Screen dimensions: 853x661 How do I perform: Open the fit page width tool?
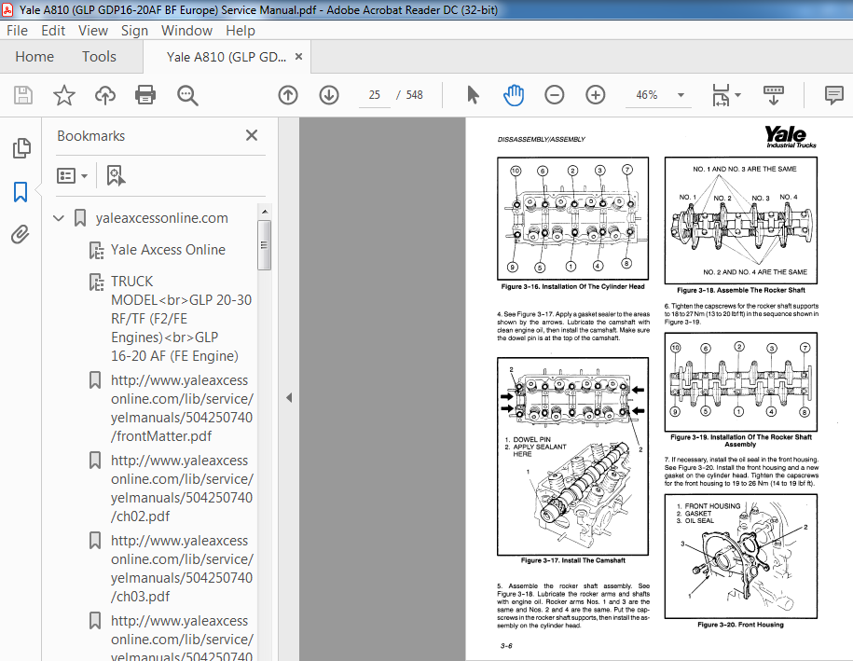[x=721, y=95]
